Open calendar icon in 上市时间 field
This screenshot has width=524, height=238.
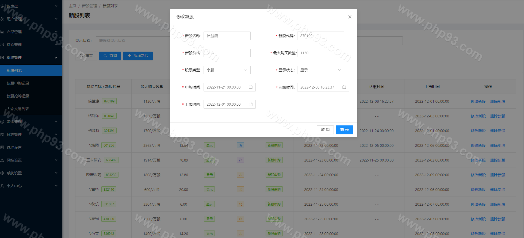(251, 104)
